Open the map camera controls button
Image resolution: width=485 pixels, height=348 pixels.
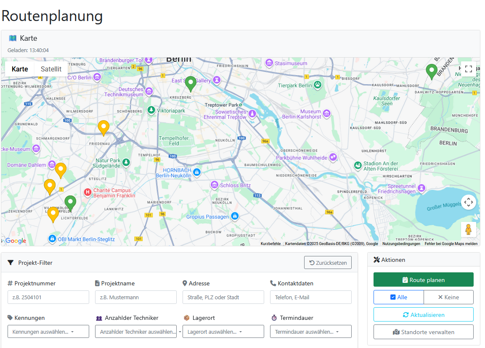(x=468, y=202)
